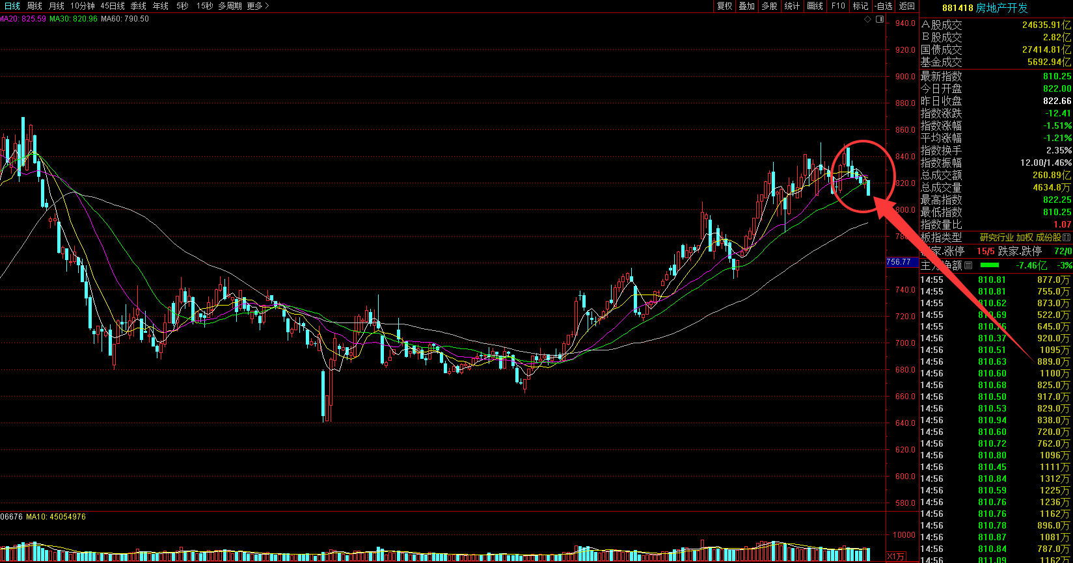Click the 指数量比 1.07 value
The width and height of the screenshot is (1073, 563).
click(x=1062, y=224)
